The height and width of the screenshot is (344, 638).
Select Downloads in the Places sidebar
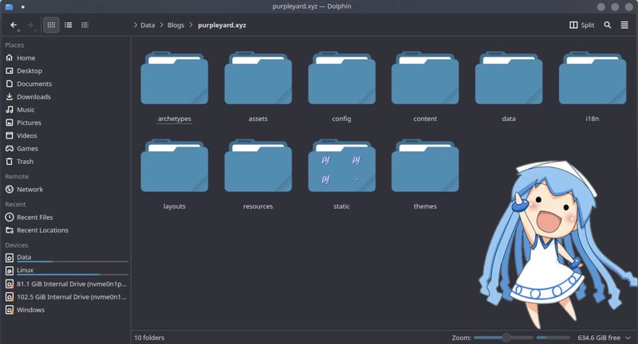(x=33, y=97)
